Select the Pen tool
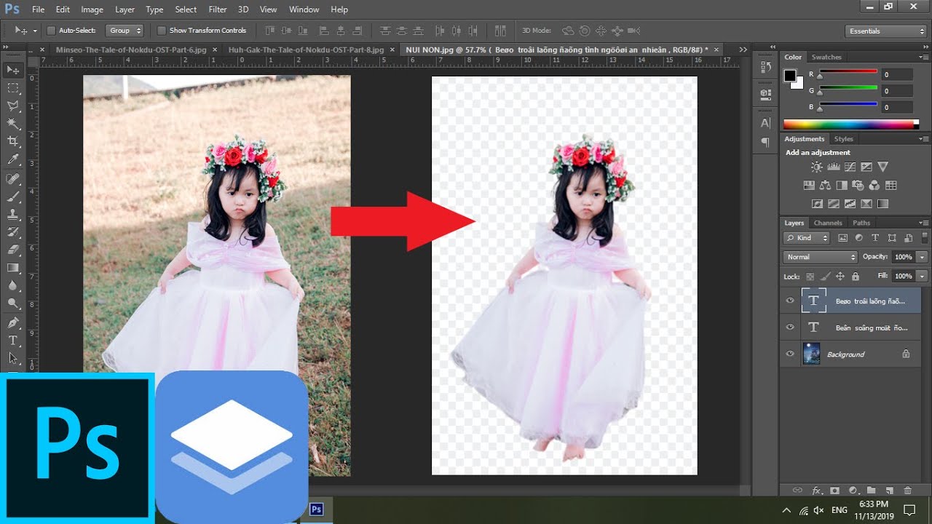932x524 pixels. (x=13, y=322)
